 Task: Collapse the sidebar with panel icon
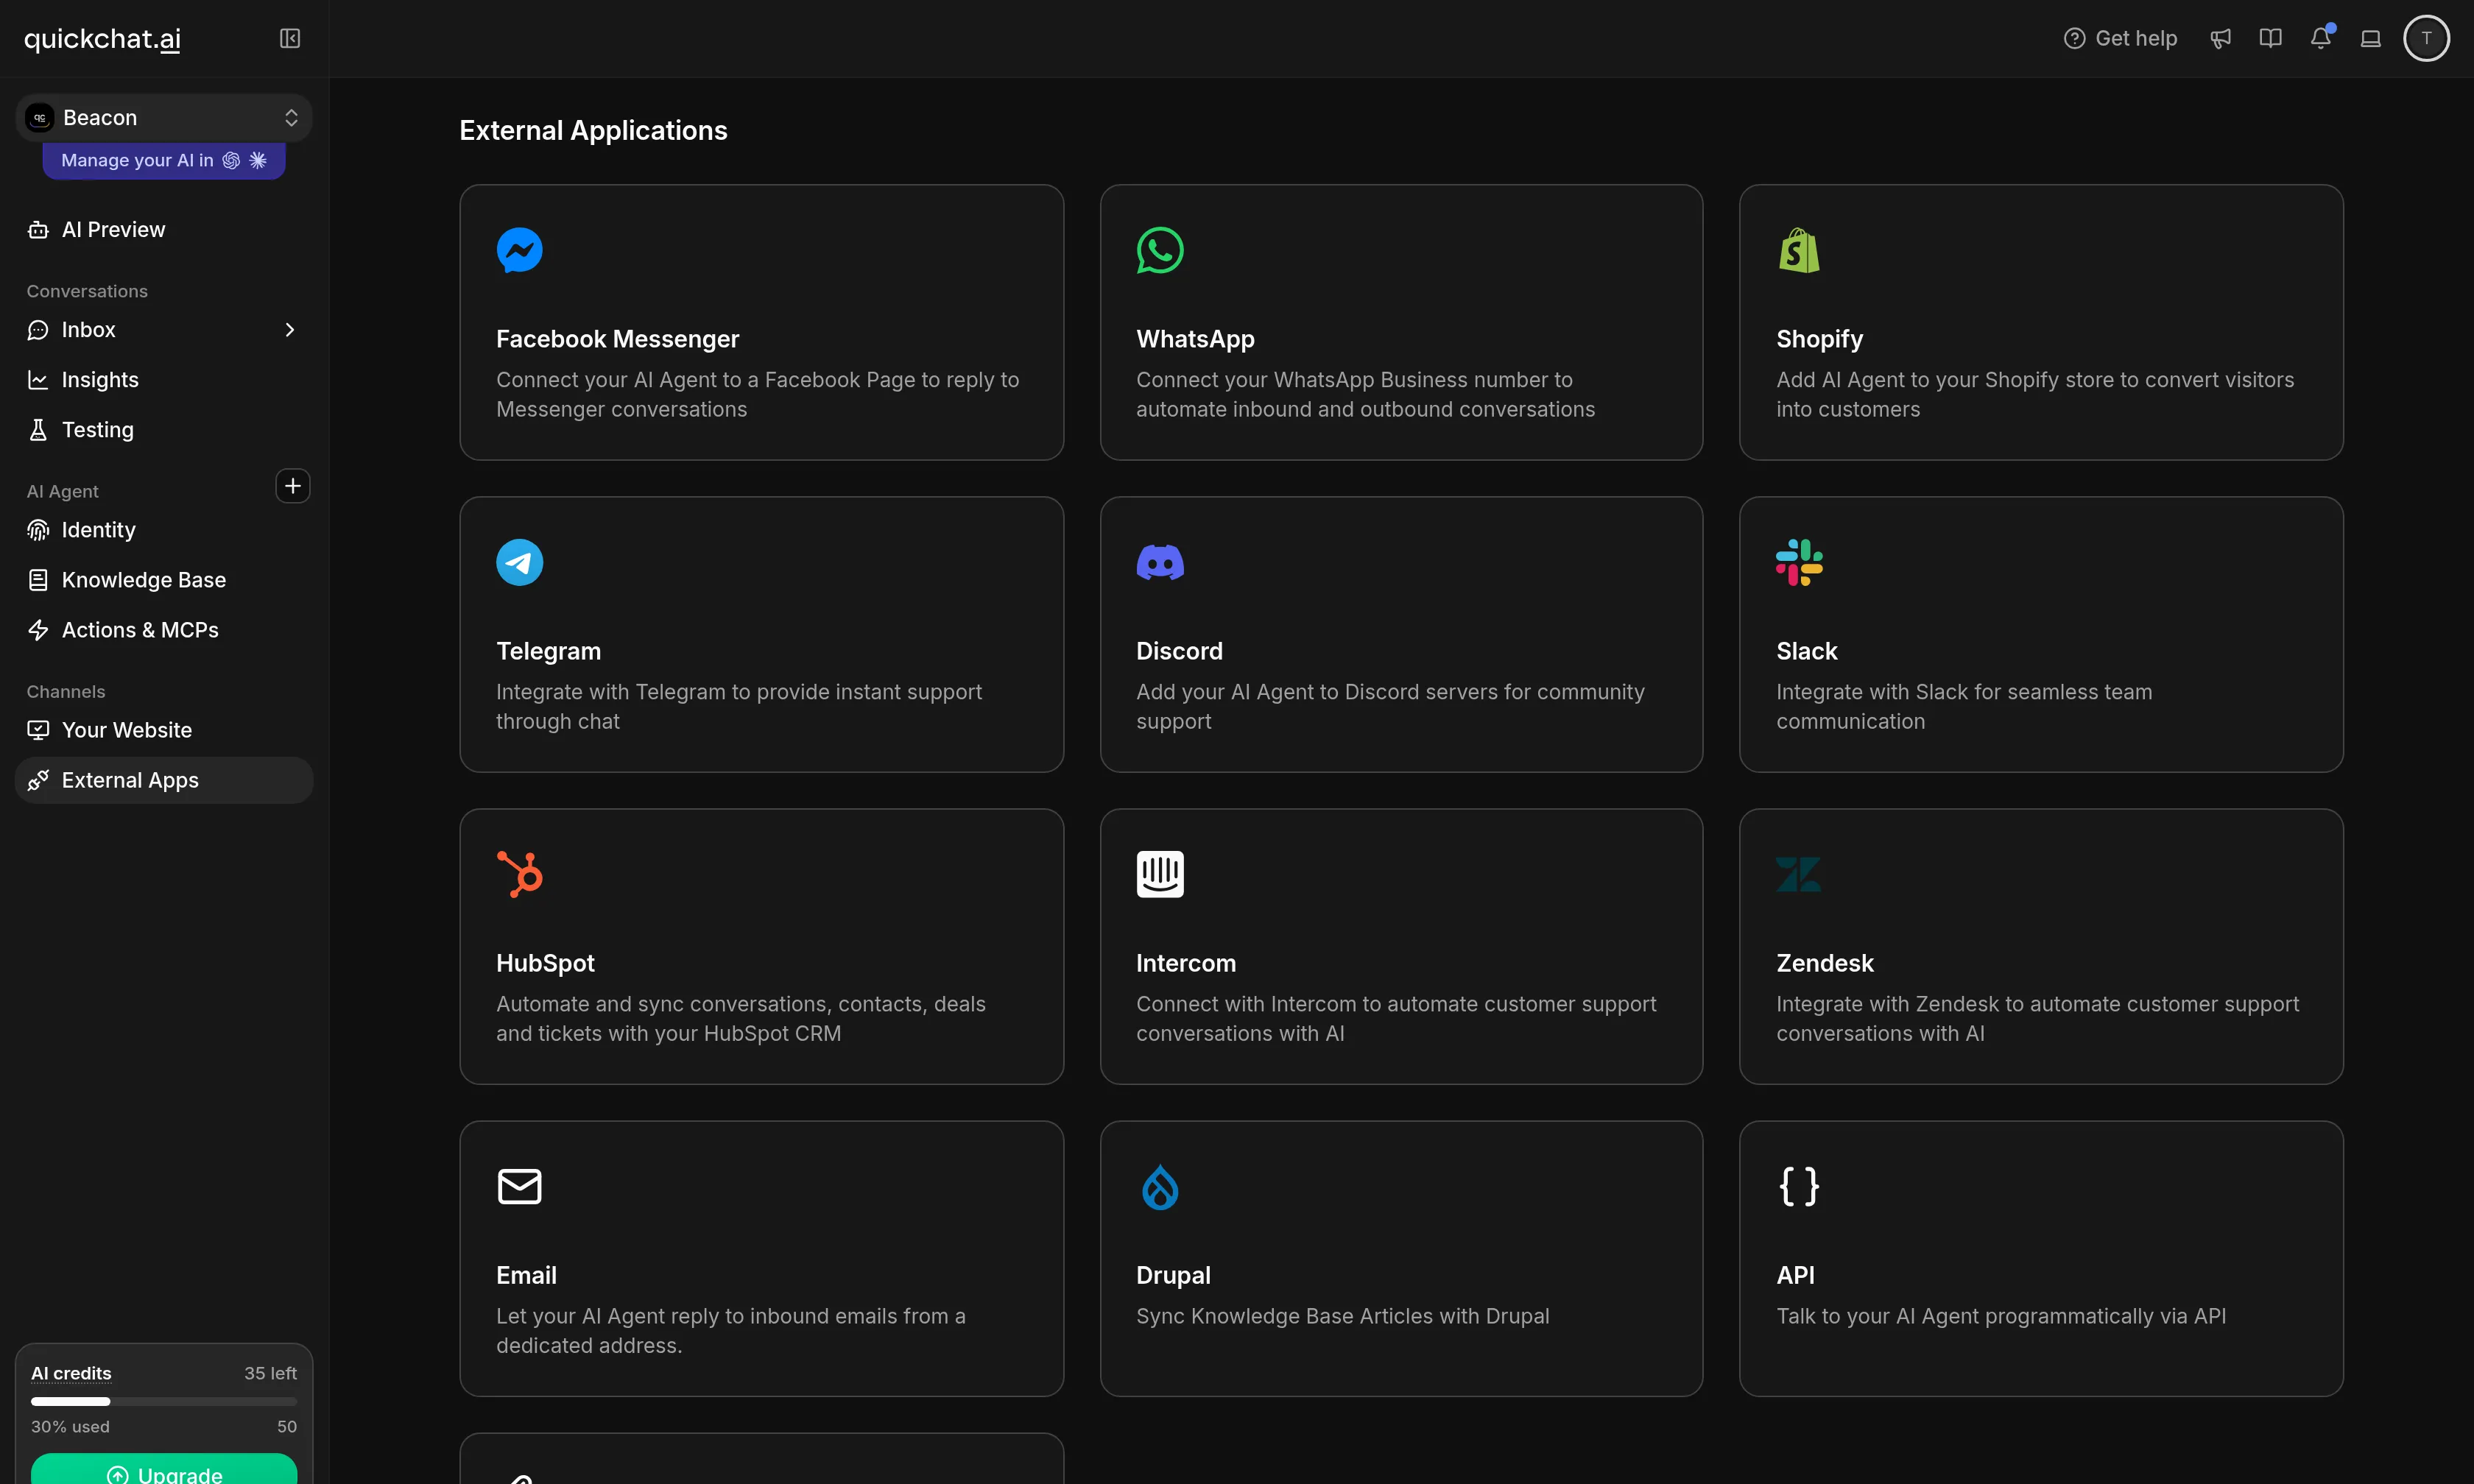click(x=290, y=38)
